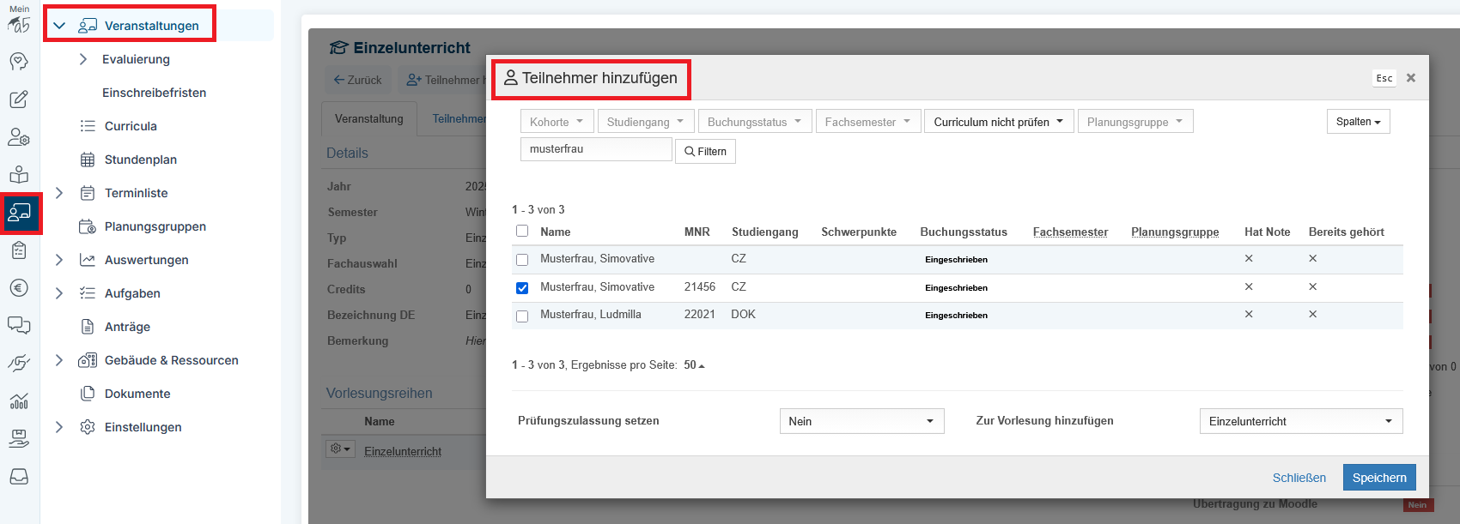Open the Studiengang filter dropdown
This screenshot has height=524, width=1460.
[x=646, y=122]
